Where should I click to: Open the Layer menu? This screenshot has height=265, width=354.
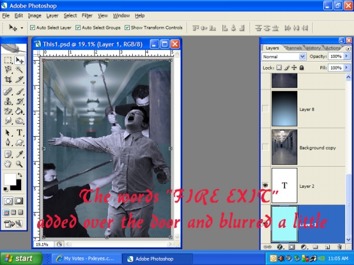click(x=53, y=15)
